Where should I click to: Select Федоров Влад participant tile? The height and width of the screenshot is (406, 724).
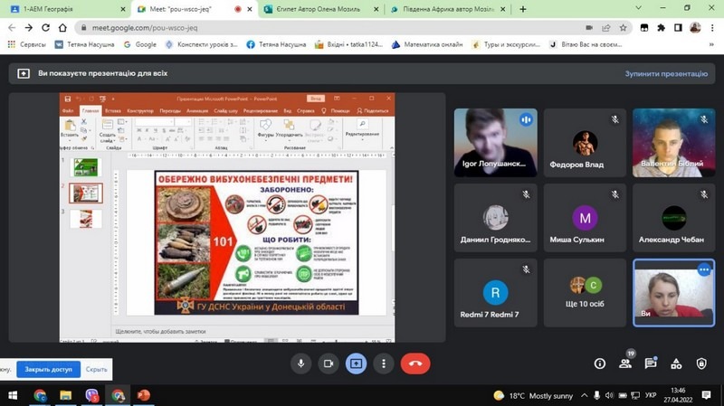point(585,143)
